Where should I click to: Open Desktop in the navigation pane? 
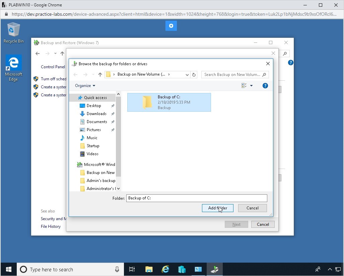point(94,106)
